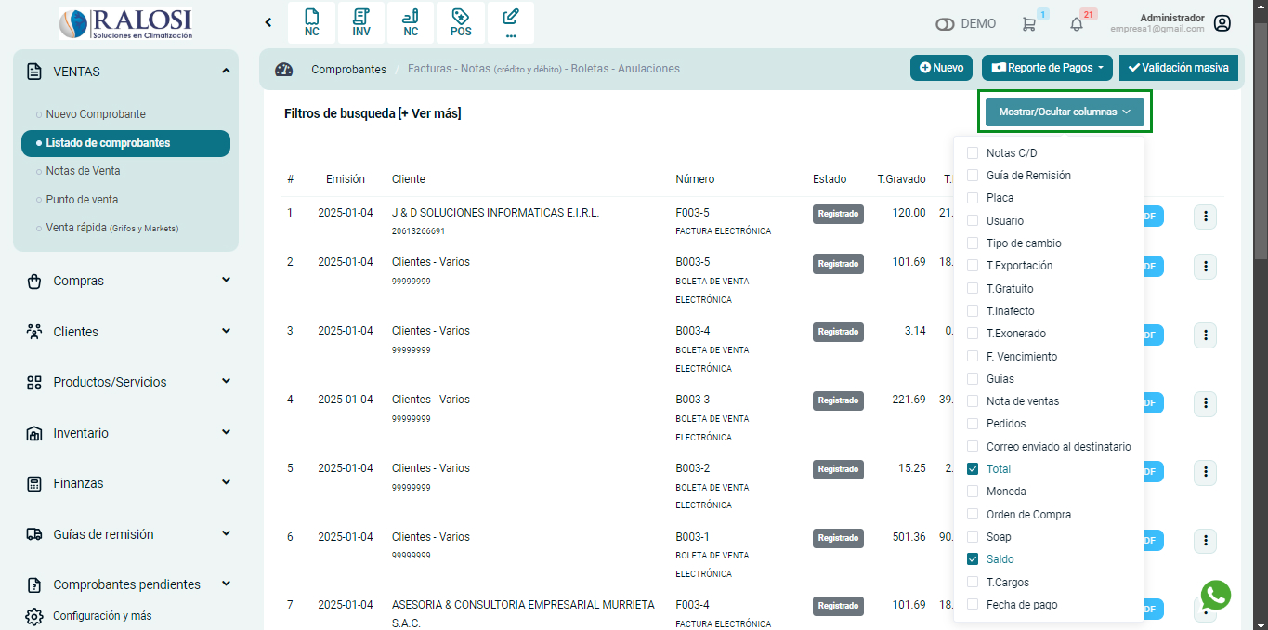Click the WhatsApp chat icon

[x=1215, y=595]
